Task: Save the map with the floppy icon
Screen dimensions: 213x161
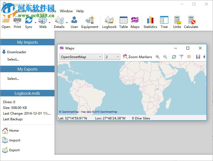Action: [x=198, y=57]
